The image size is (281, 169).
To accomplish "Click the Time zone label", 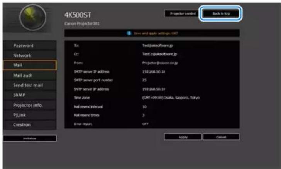I will [x=82, y=98].
